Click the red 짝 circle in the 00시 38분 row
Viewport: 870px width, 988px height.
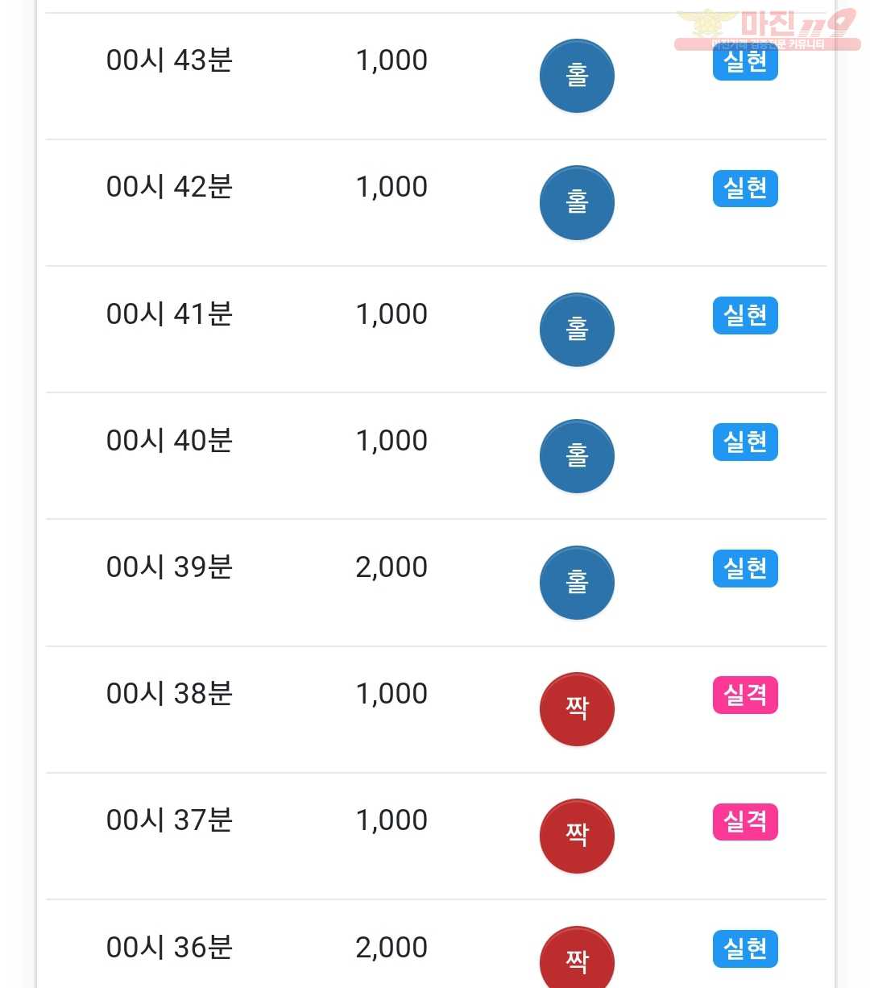(577, 709)
